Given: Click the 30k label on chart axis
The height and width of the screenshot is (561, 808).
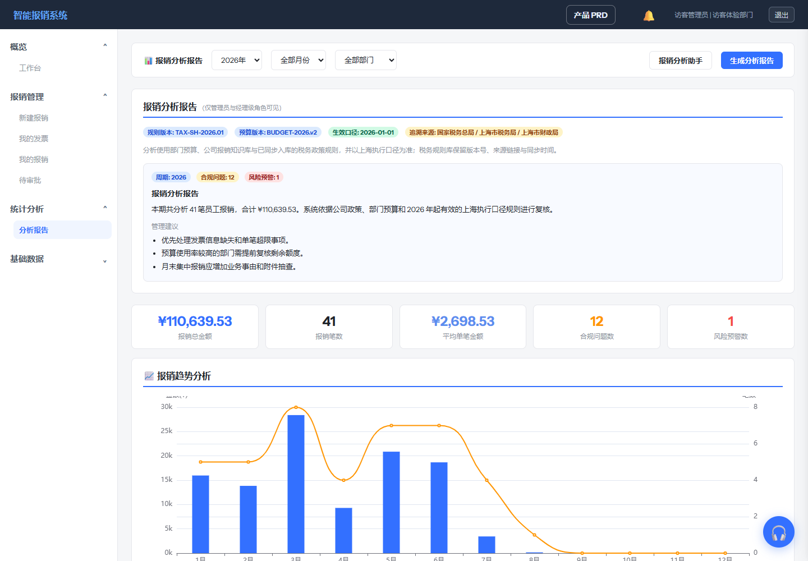Looking at the screenshot, I should [x=167, y=407].
